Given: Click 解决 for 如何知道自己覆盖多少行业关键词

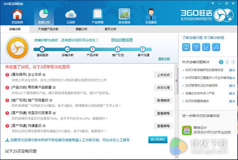Looking at the screenshot, I should tap(232, 78).
